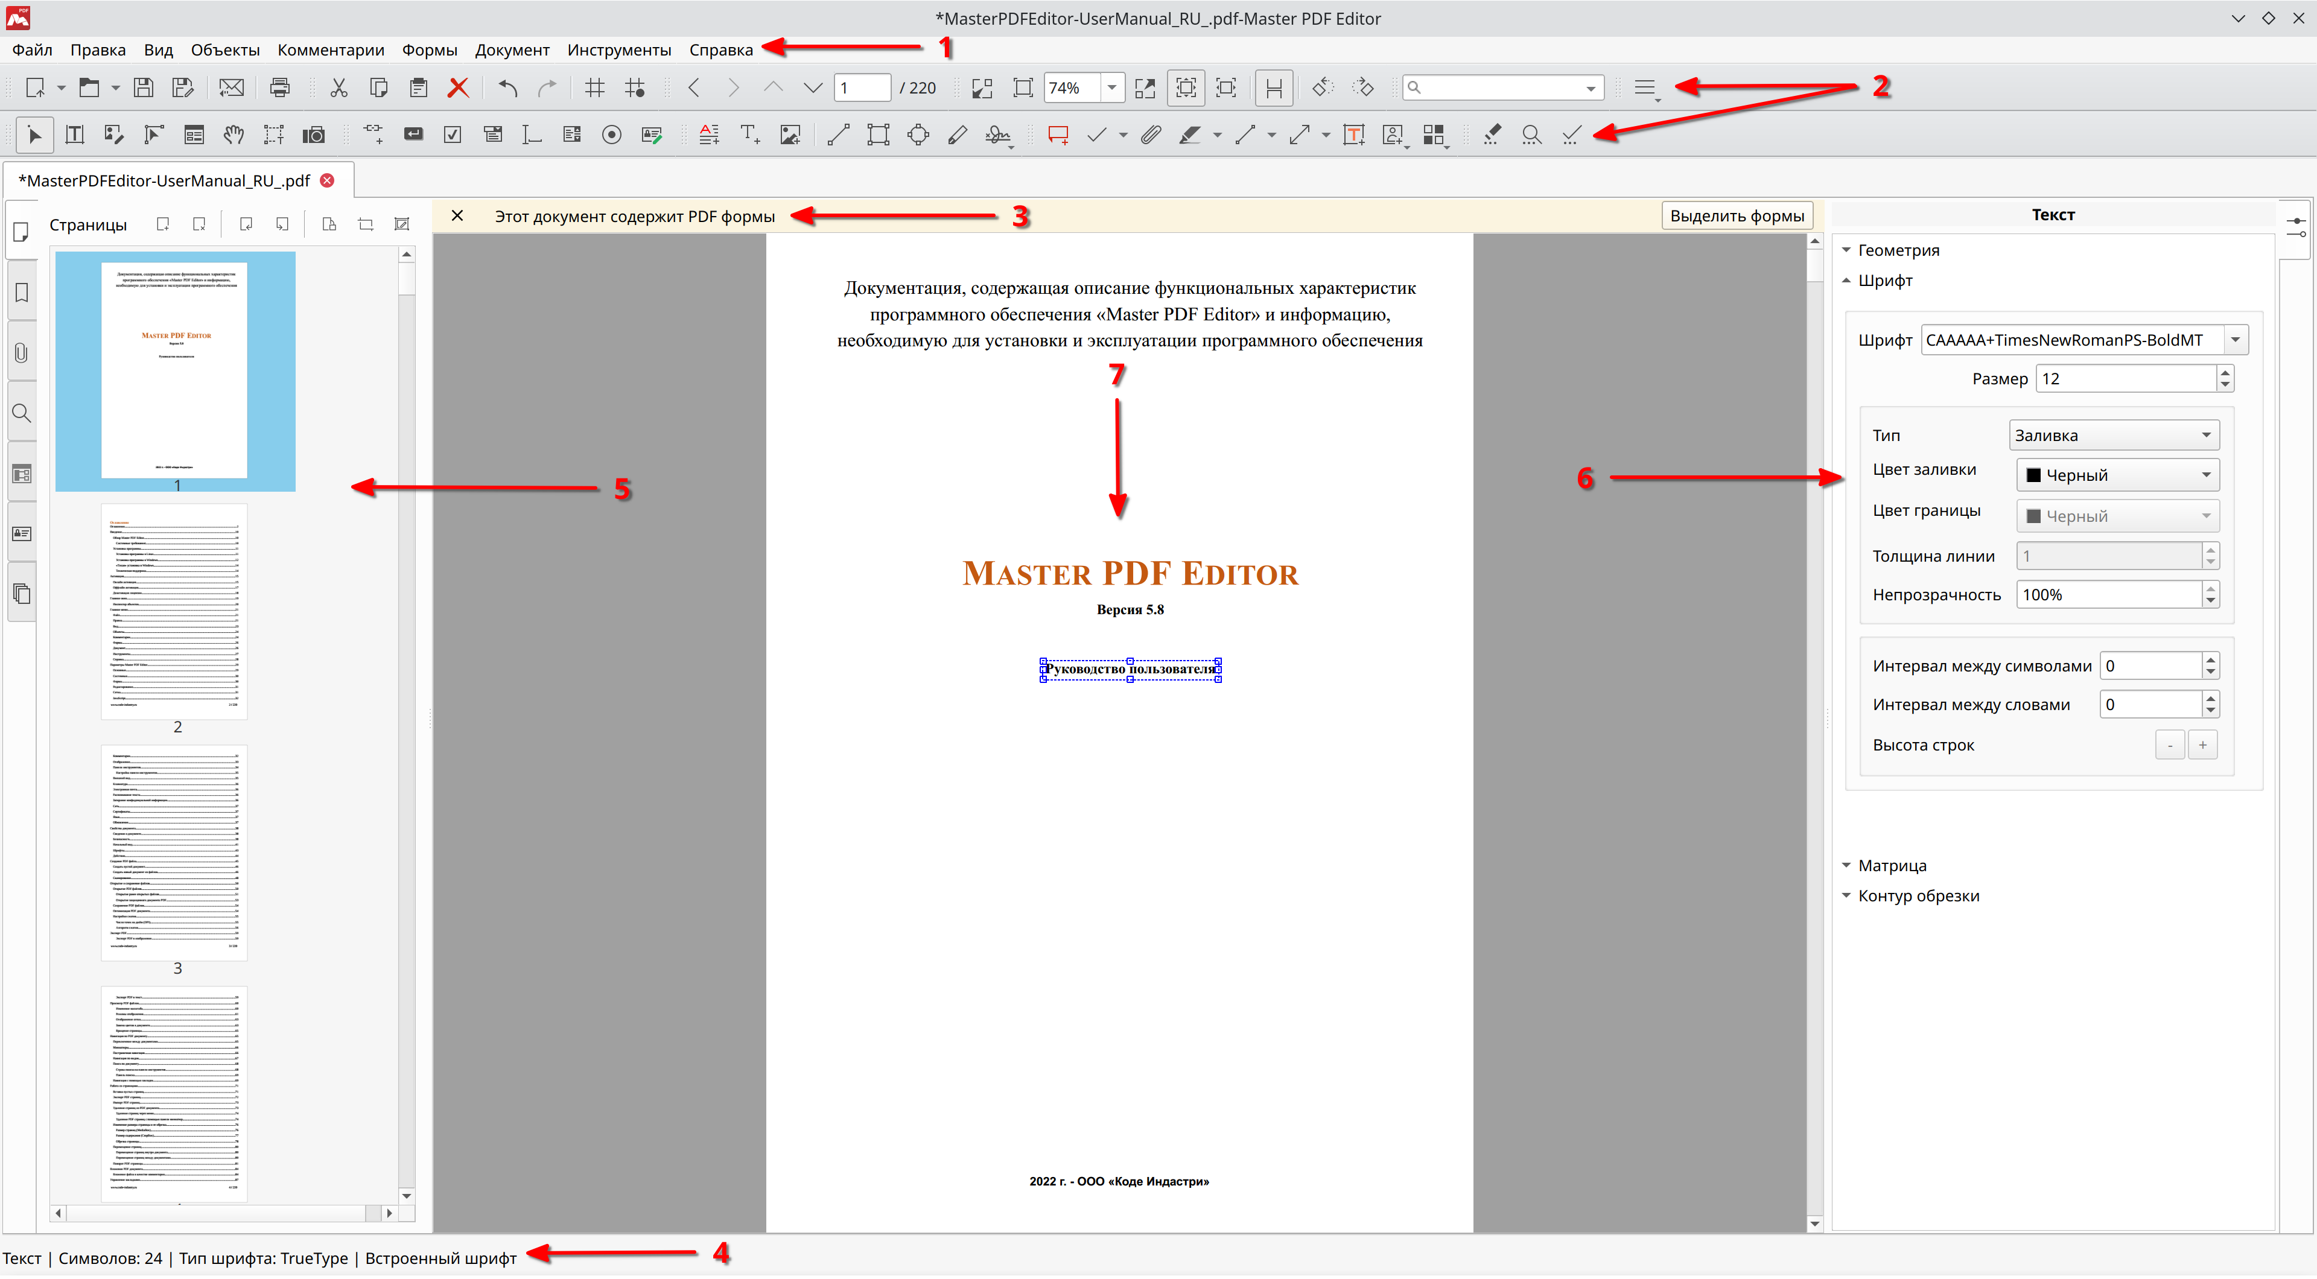Select the Edit Text tool
The height and width of the screenshot is (1279, 2317).
point(75,135)
